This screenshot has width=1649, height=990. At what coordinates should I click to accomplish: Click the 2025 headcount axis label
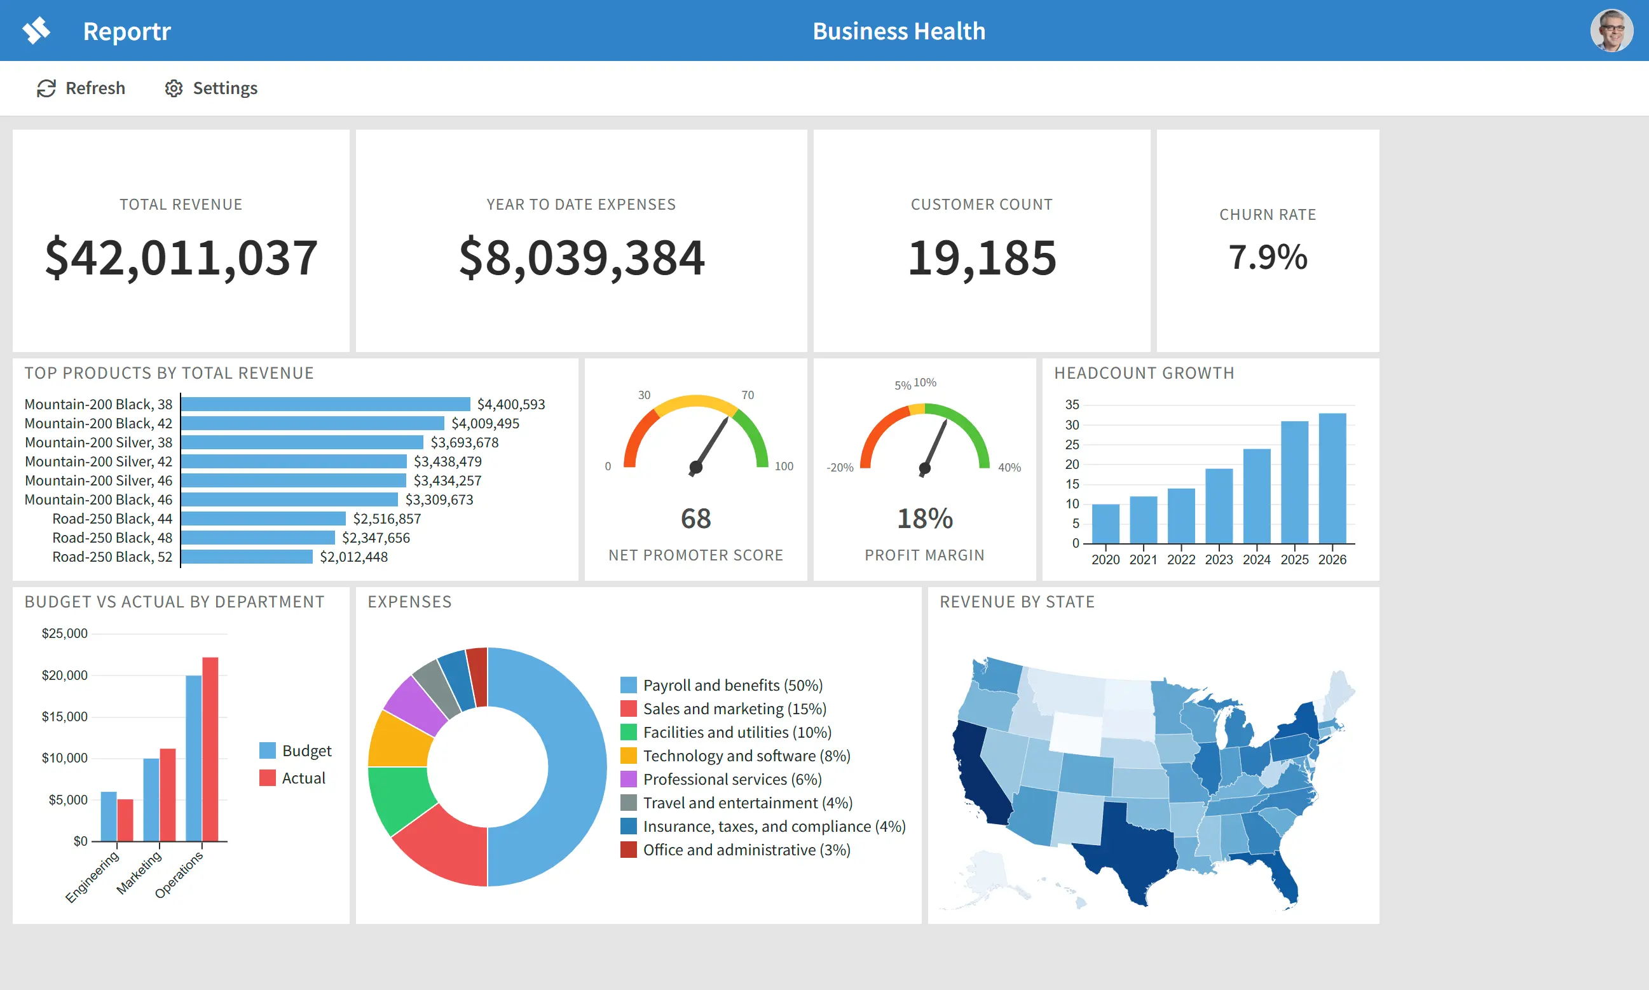[x=1294, y=560]
